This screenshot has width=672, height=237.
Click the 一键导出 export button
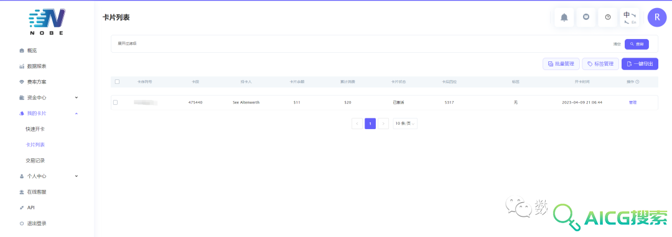(x=640, y=64)
